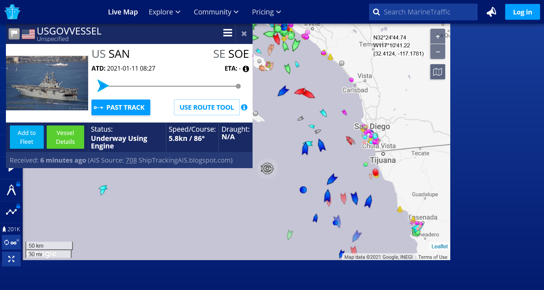Select the red round marker near Tijuana
Image resolution: width=544 pixels, height=290 pixels.
click(x=376, y=172)
